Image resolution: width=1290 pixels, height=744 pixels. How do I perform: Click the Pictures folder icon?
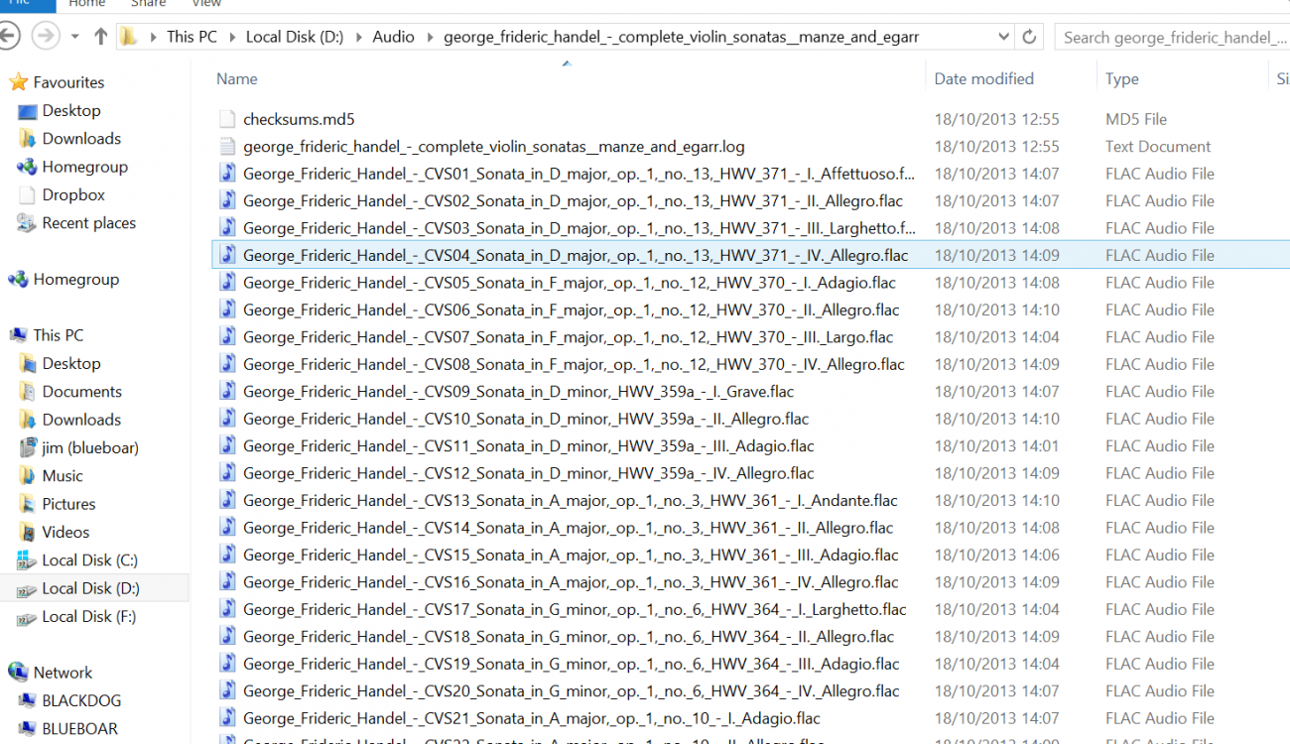[28, 504]
